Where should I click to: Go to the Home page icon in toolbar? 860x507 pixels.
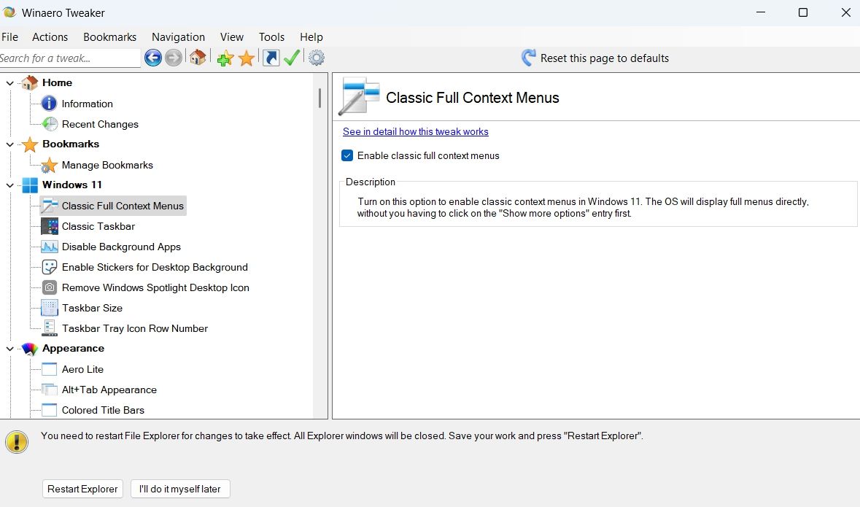coord(198,58)
